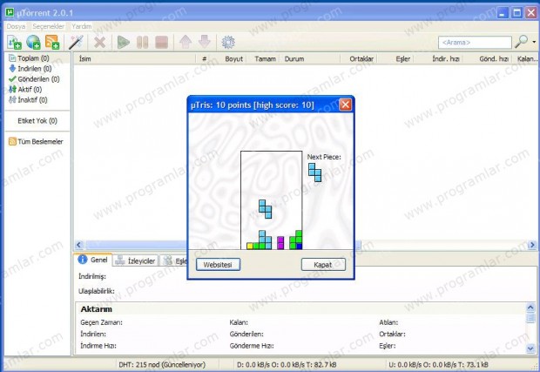Click the Websitesi button in µTris dialog
The height and width of the screenshot is (372, 540).
[x=217, y=264]
